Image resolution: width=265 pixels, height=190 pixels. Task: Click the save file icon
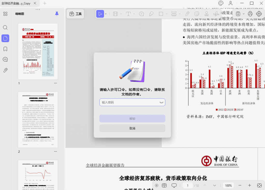pyautogui.click(x=238, y=14)
